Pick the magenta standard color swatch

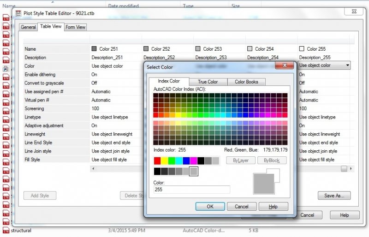pos(194,161)
